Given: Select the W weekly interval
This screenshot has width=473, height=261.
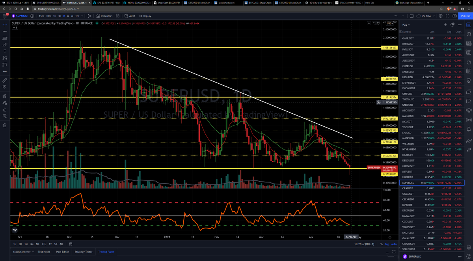Looking at the screenshot, I should tap(68, 16).
